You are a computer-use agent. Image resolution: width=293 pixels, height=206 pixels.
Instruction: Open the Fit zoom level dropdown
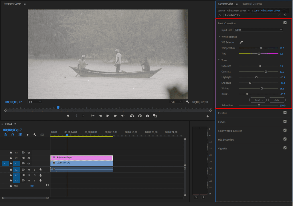coord(35,102)
